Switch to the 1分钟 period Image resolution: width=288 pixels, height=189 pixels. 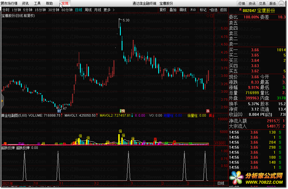(x=16, y=10)
